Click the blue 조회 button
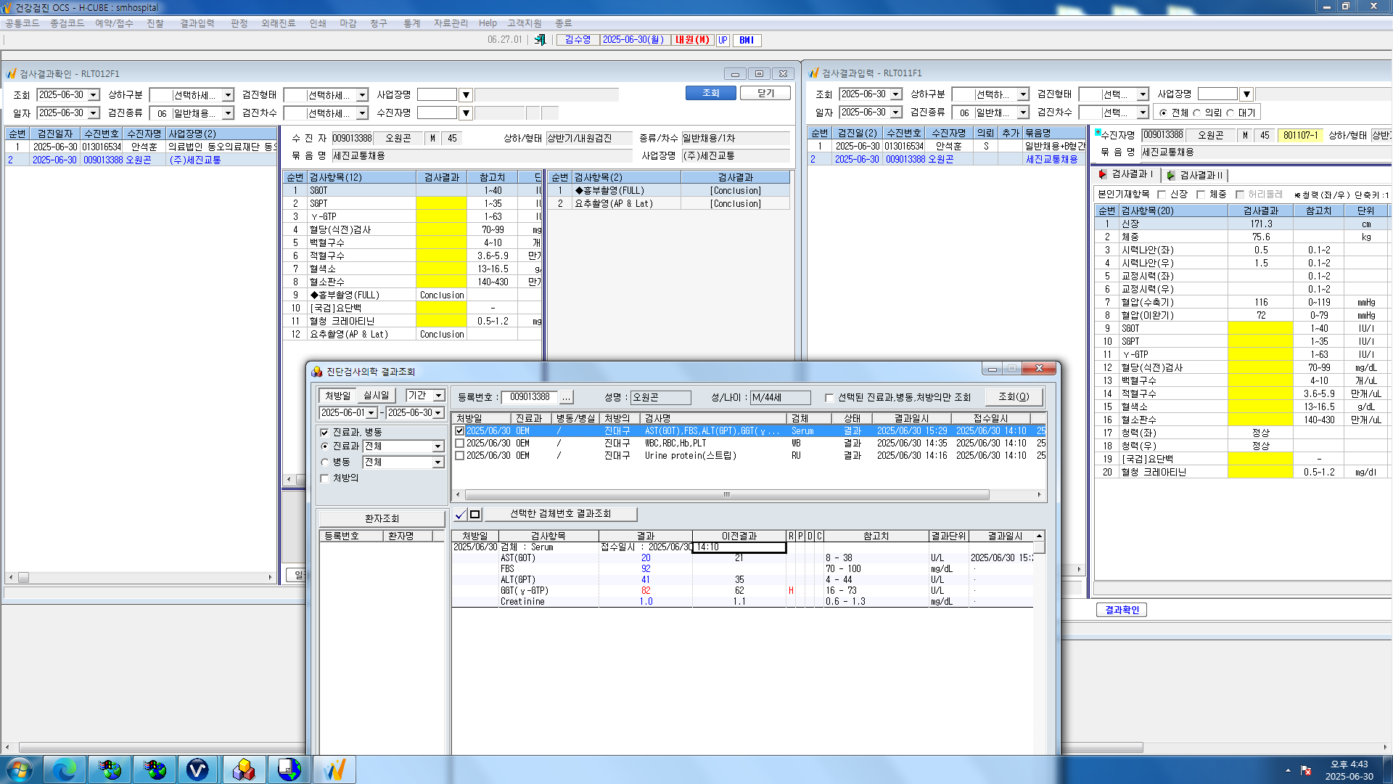 point(710,93)
